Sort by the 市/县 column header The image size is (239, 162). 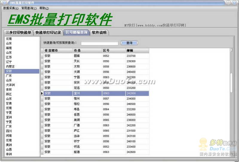click(x=87, y=50)
